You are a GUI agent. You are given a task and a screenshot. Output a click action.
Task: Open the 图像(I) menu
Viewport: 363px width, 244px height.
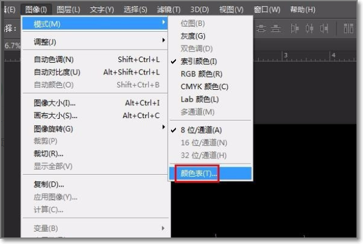click(36, 9)
